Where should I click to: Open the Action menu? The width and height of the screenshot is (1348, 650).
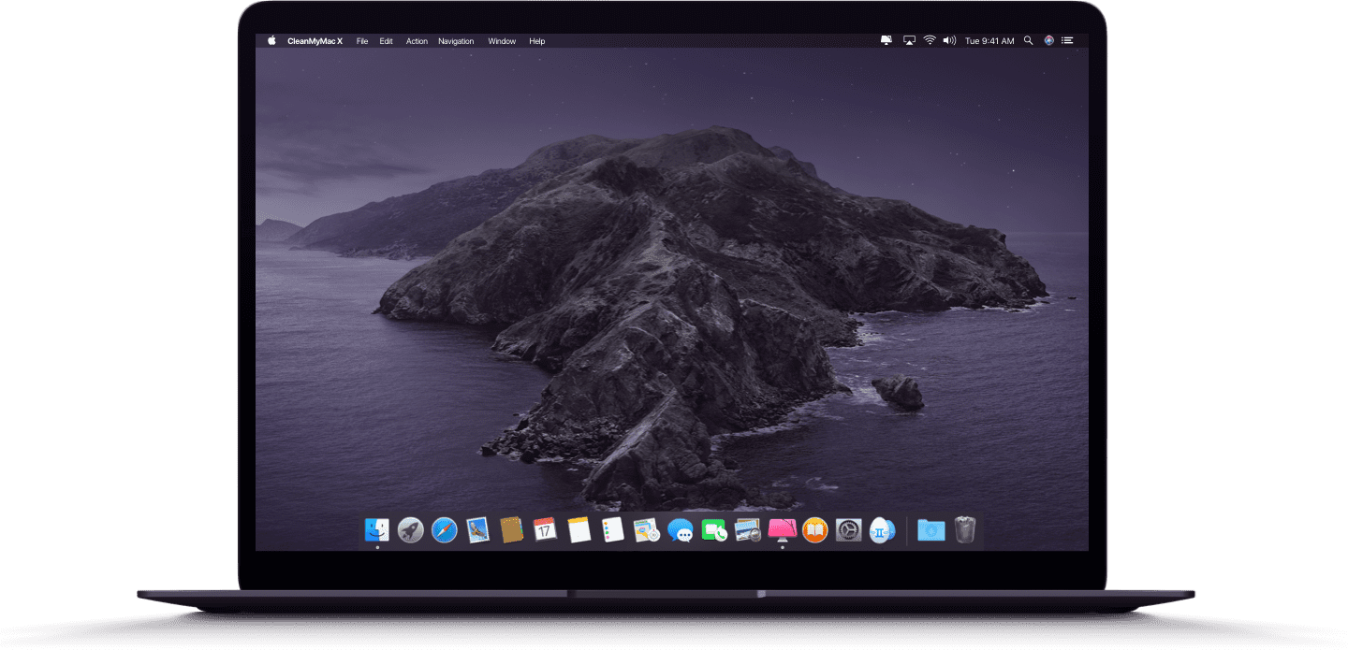coord(417,41)
